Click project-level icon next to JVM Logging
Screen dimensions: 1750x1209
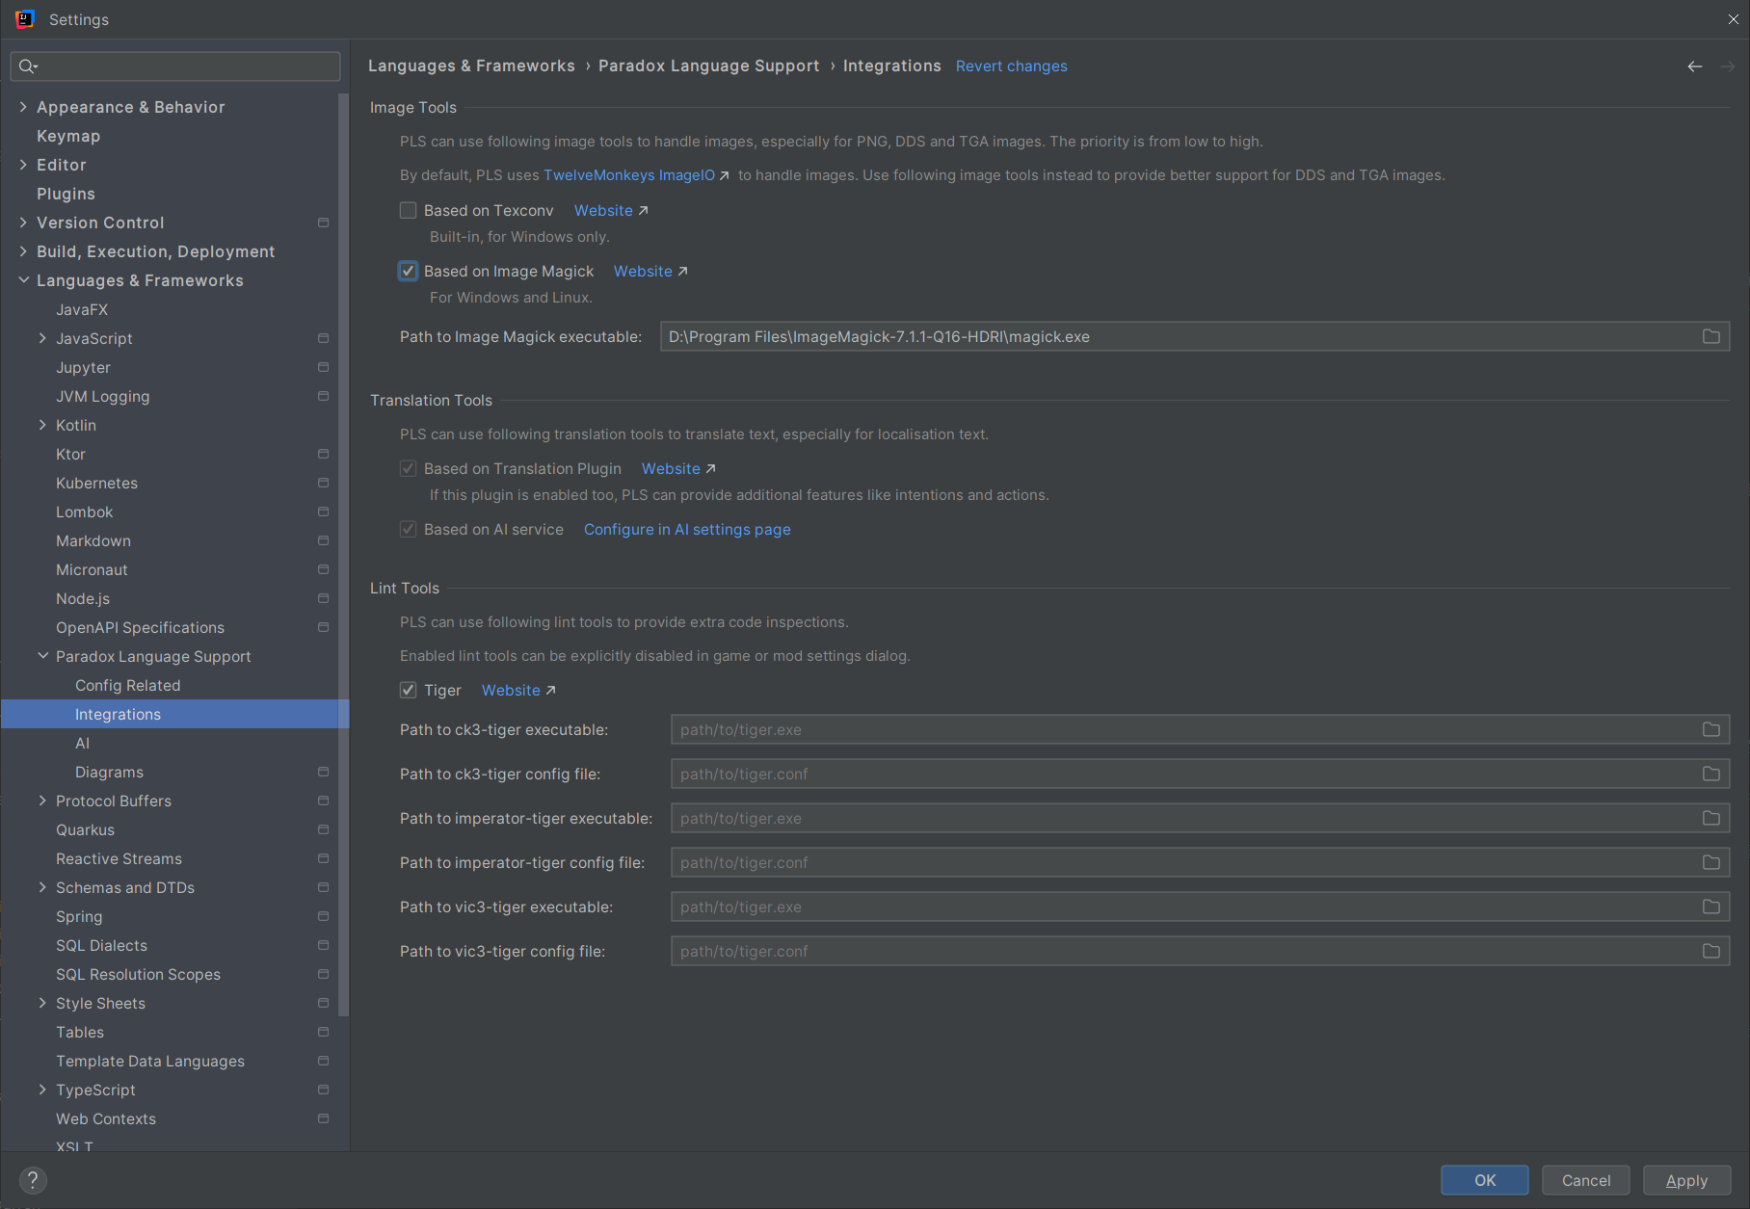[323, 396]
